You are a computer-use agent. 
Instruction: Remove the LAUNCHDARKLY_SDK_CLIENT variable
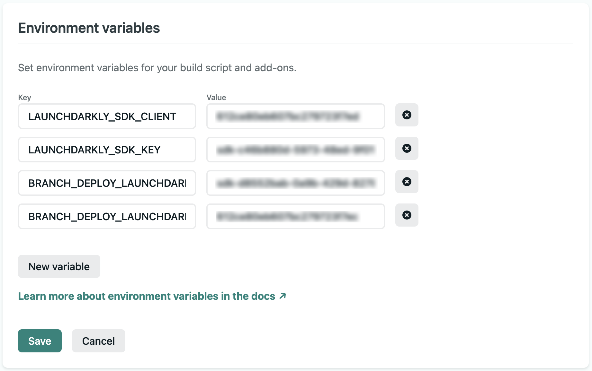tap(407, 115)
